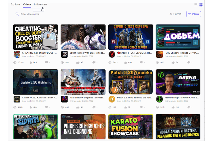Open channel avatar of Raid Shadow Legends Тестовы video
The image size is (213, 146).
(x=64, y=99)
